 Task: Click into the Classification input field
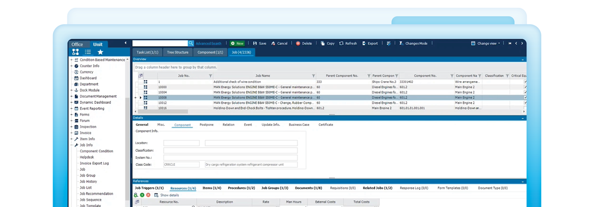coord(230,150)
